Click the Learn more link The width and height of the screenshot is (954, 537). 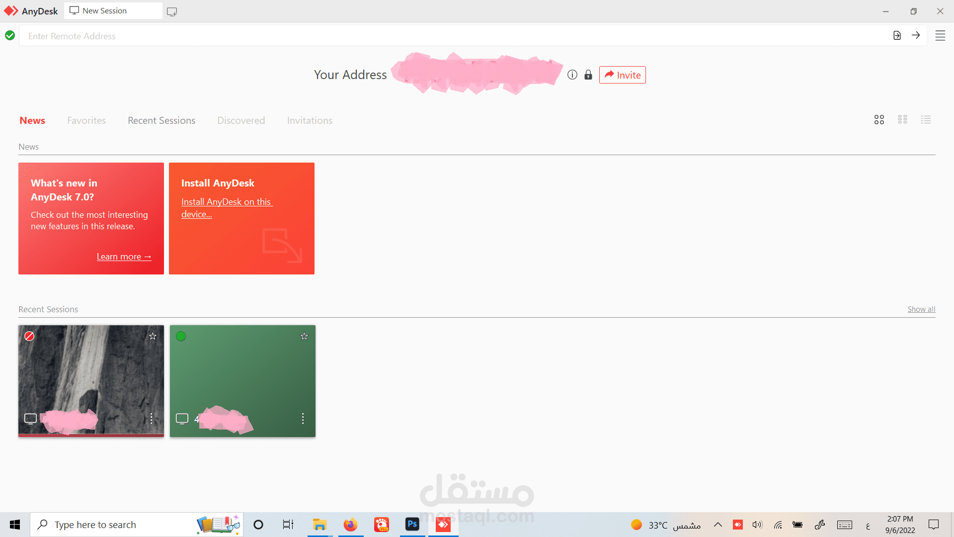click(x=124, y=256)
